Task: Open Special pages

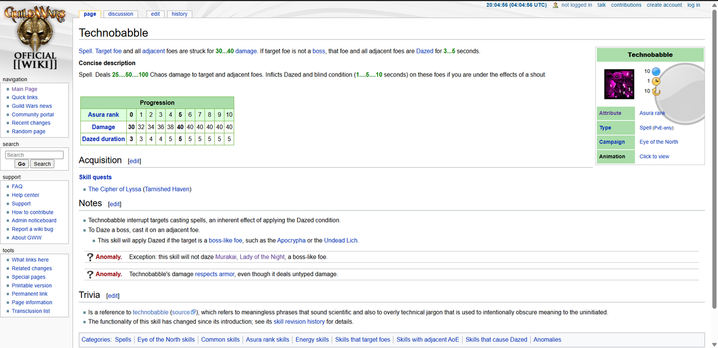Action: tap(29, 277)
